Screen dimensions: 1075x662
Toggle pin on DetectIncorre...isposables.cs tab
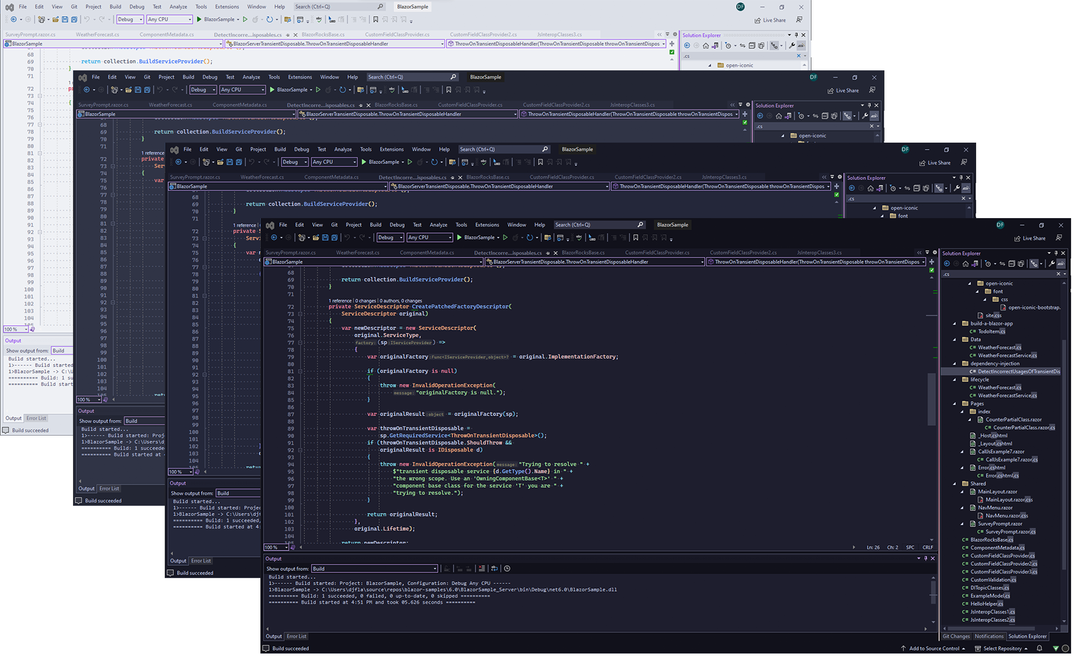coord(548,253)
